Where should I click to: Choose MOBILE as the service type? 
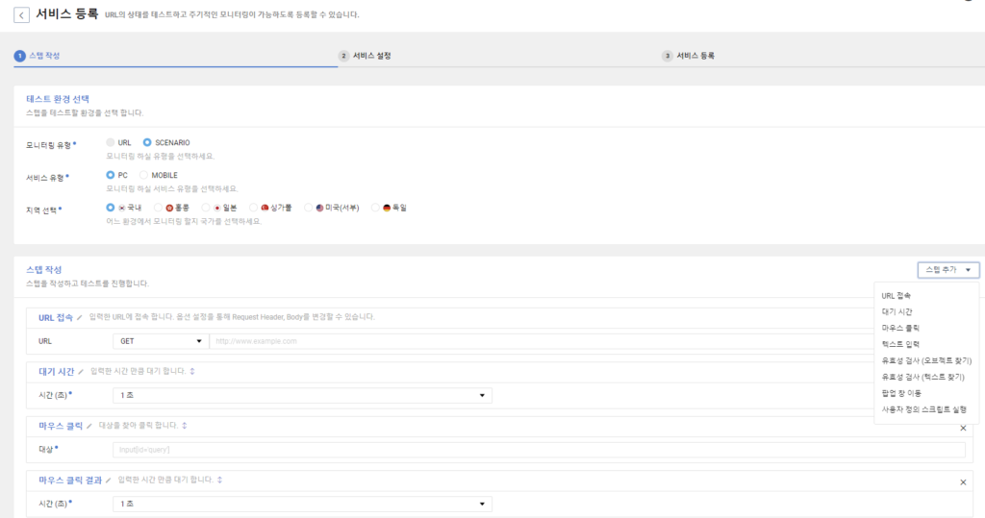144,175
